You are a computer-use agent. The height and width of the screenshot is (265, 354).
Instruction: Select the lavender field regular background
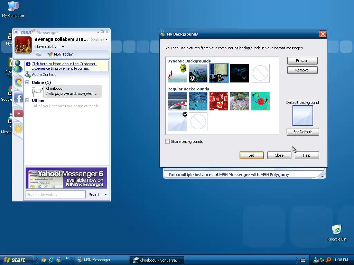[240, 101]
